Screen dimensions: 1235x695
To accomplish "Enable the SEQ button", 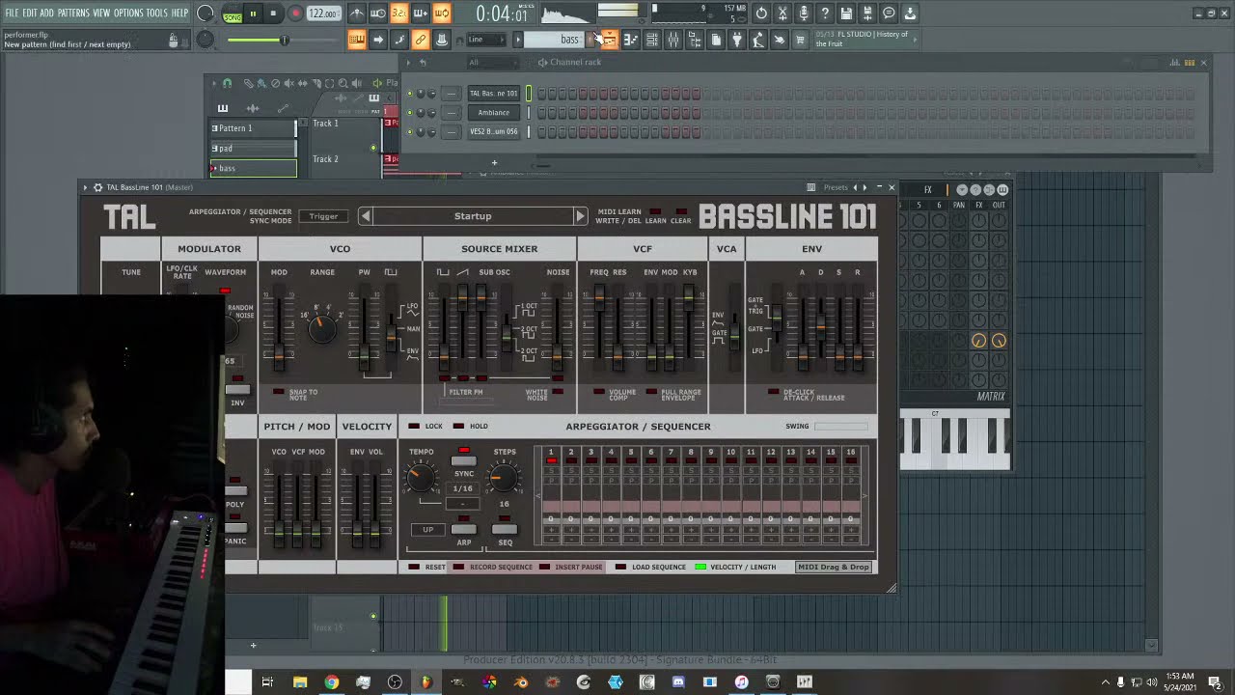I will point(505,530).
